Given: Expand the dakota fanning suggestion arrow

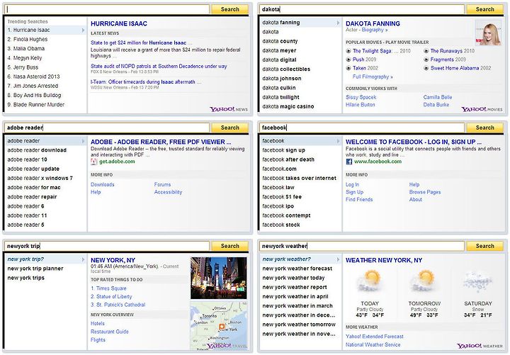Looking at the screenshot, I should click(339, 23).
